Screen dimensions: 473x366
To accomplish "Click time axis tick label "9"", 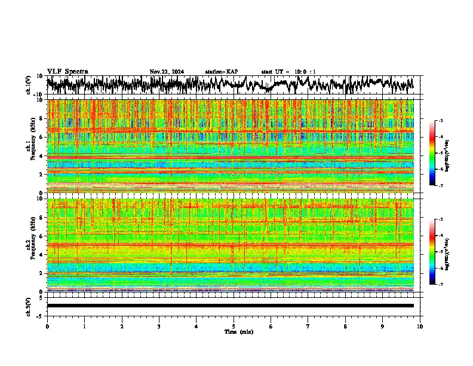I will coord(382,327).
